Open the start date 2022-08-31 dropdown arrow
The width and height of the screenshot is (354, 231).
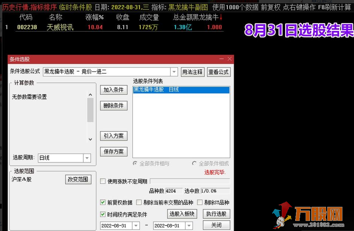pyautogui.click(x=136, y=225)
